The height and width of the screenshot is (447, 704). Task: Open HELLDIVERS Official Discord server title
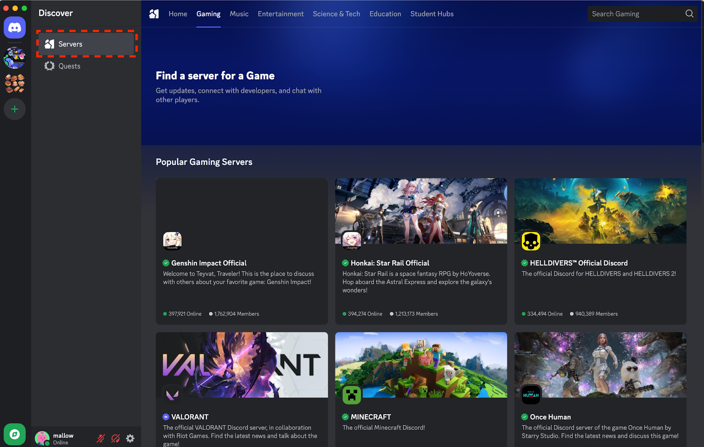(579, 263)
